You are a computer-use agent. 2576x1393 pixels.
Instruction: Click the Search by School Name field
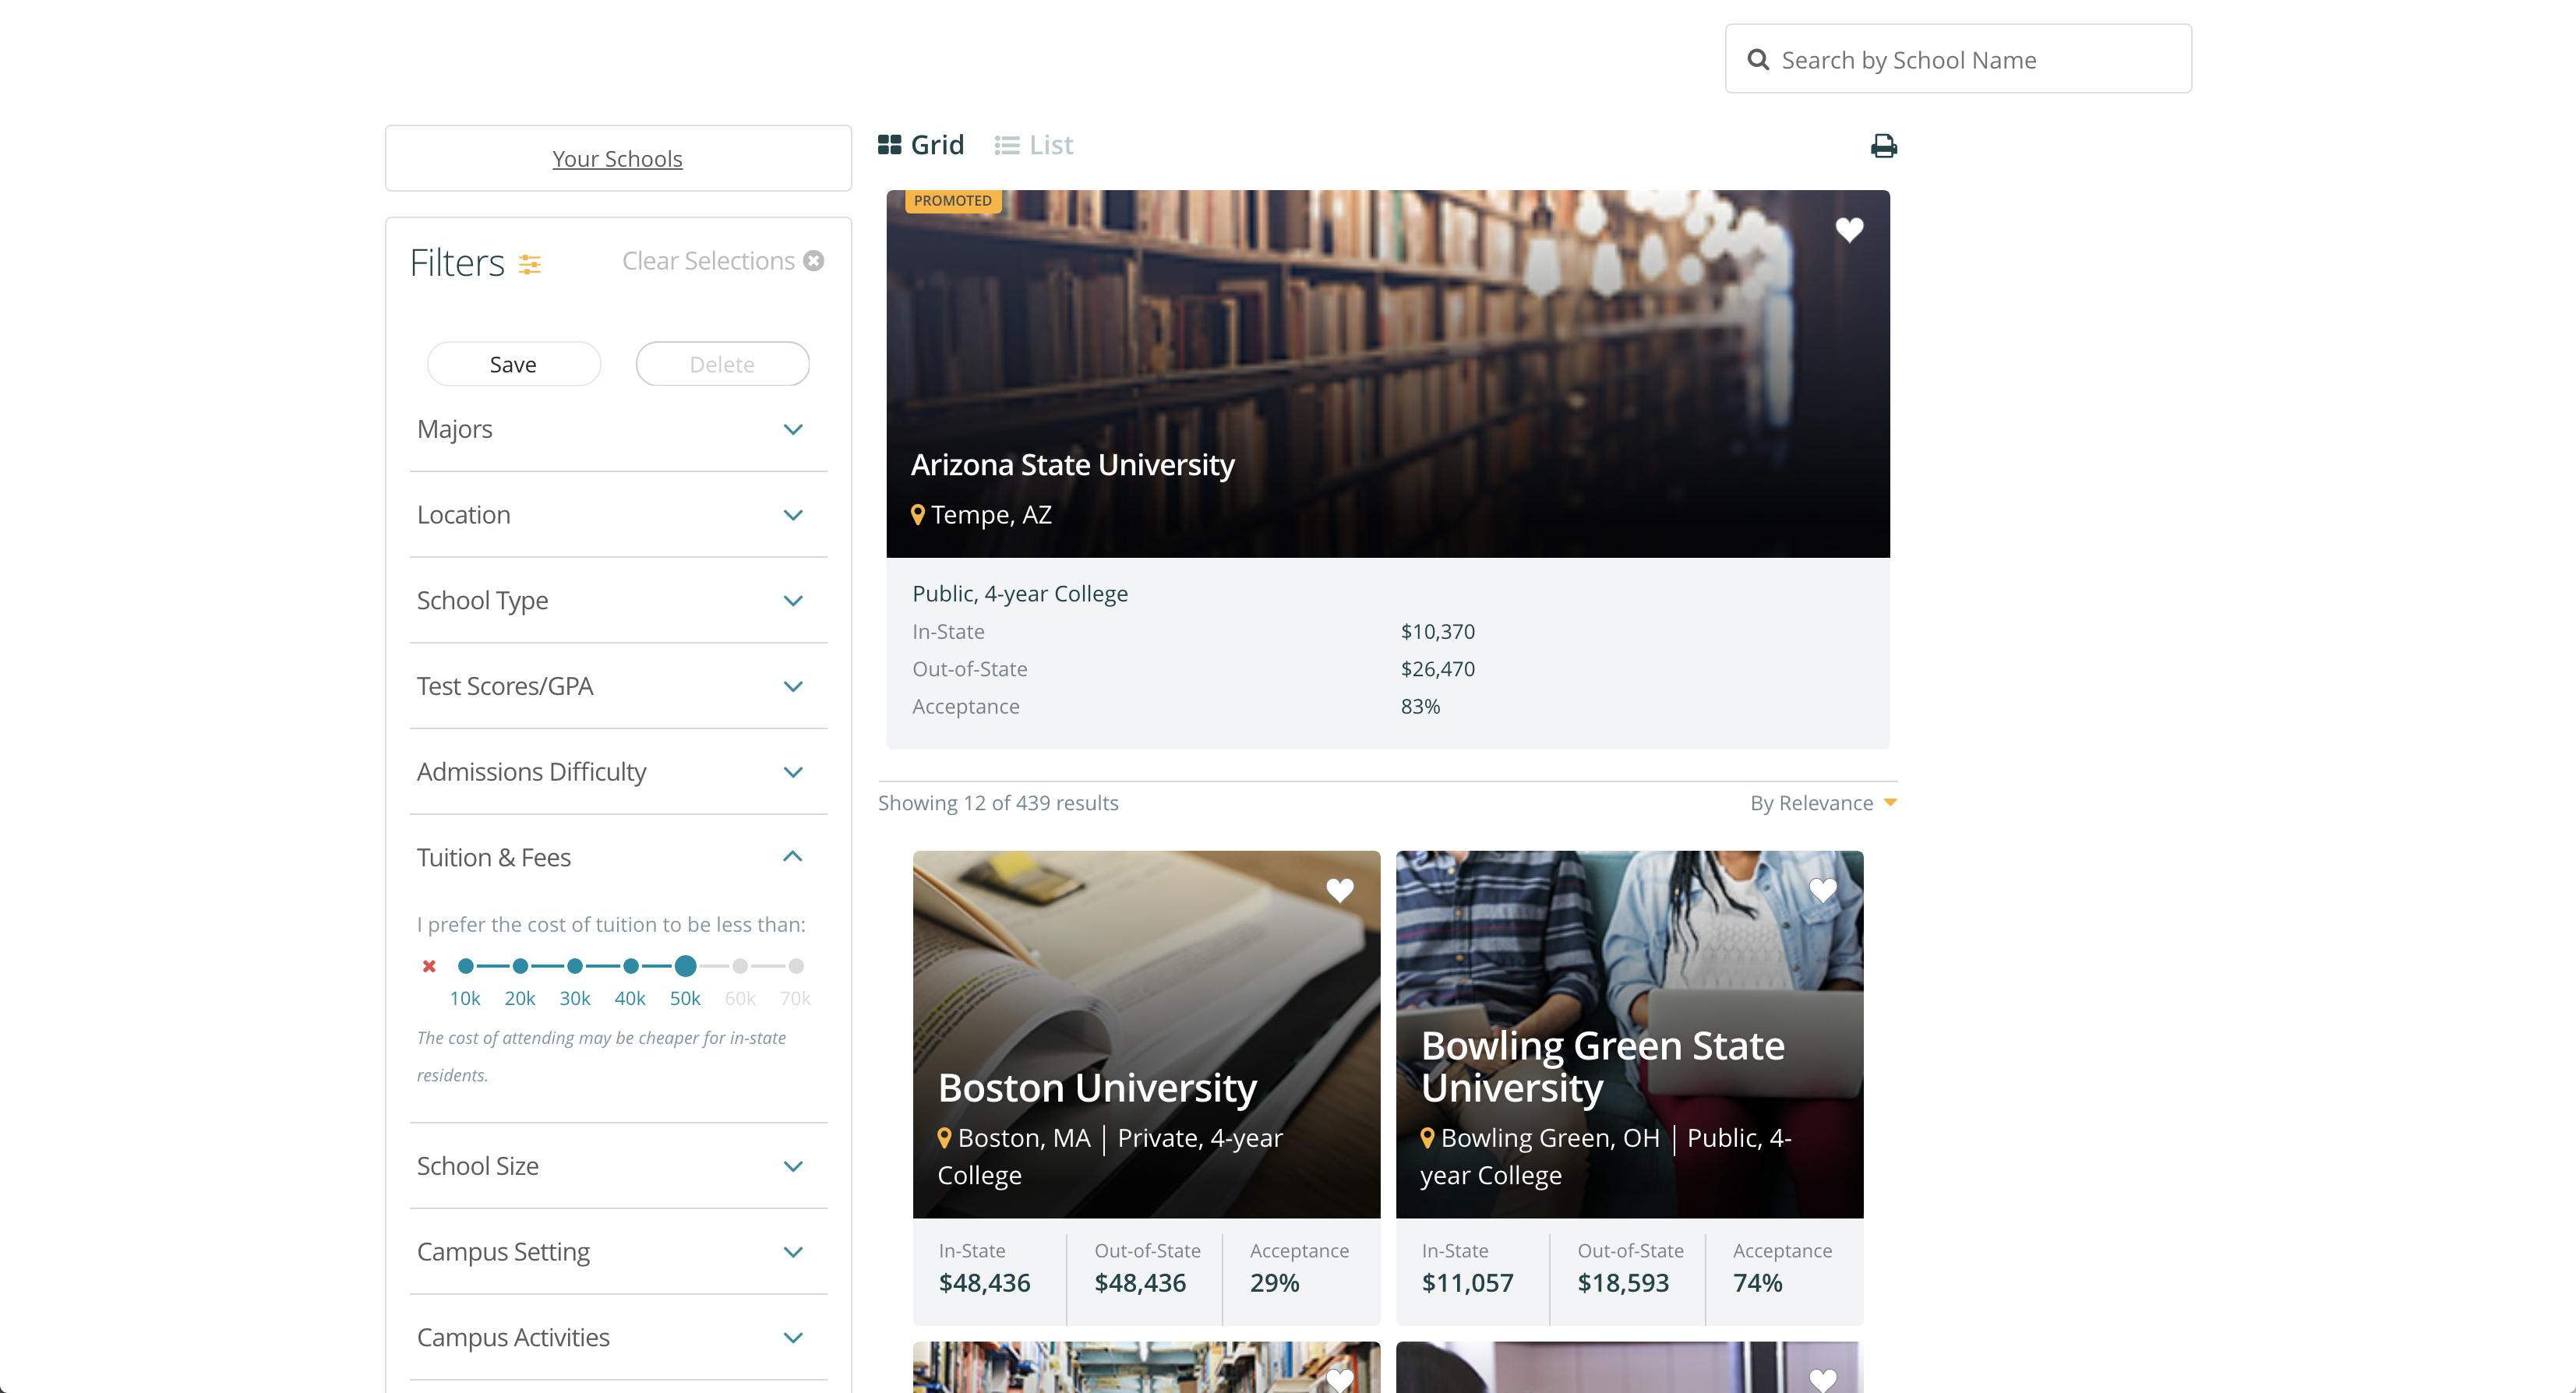click(1958, 59)
